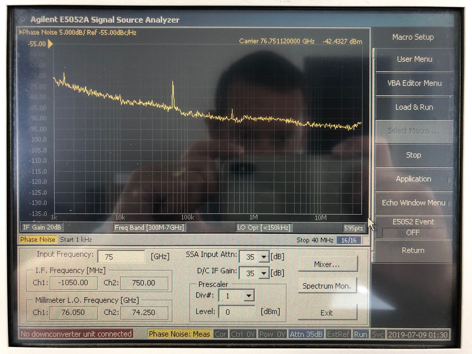Click the Stop 40 MHz value

315,240
